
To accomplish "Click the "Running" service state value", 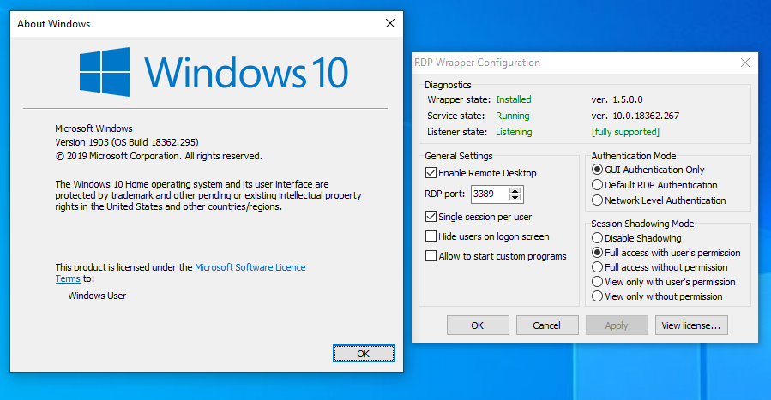I will tap(512, 116).
